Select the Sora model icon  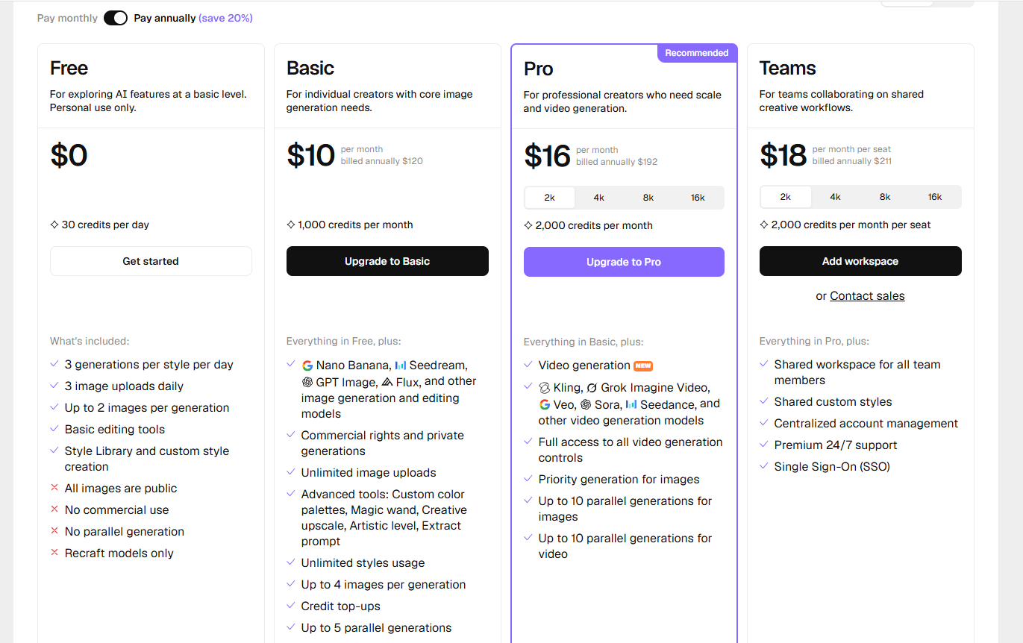(x=585, y=405)
